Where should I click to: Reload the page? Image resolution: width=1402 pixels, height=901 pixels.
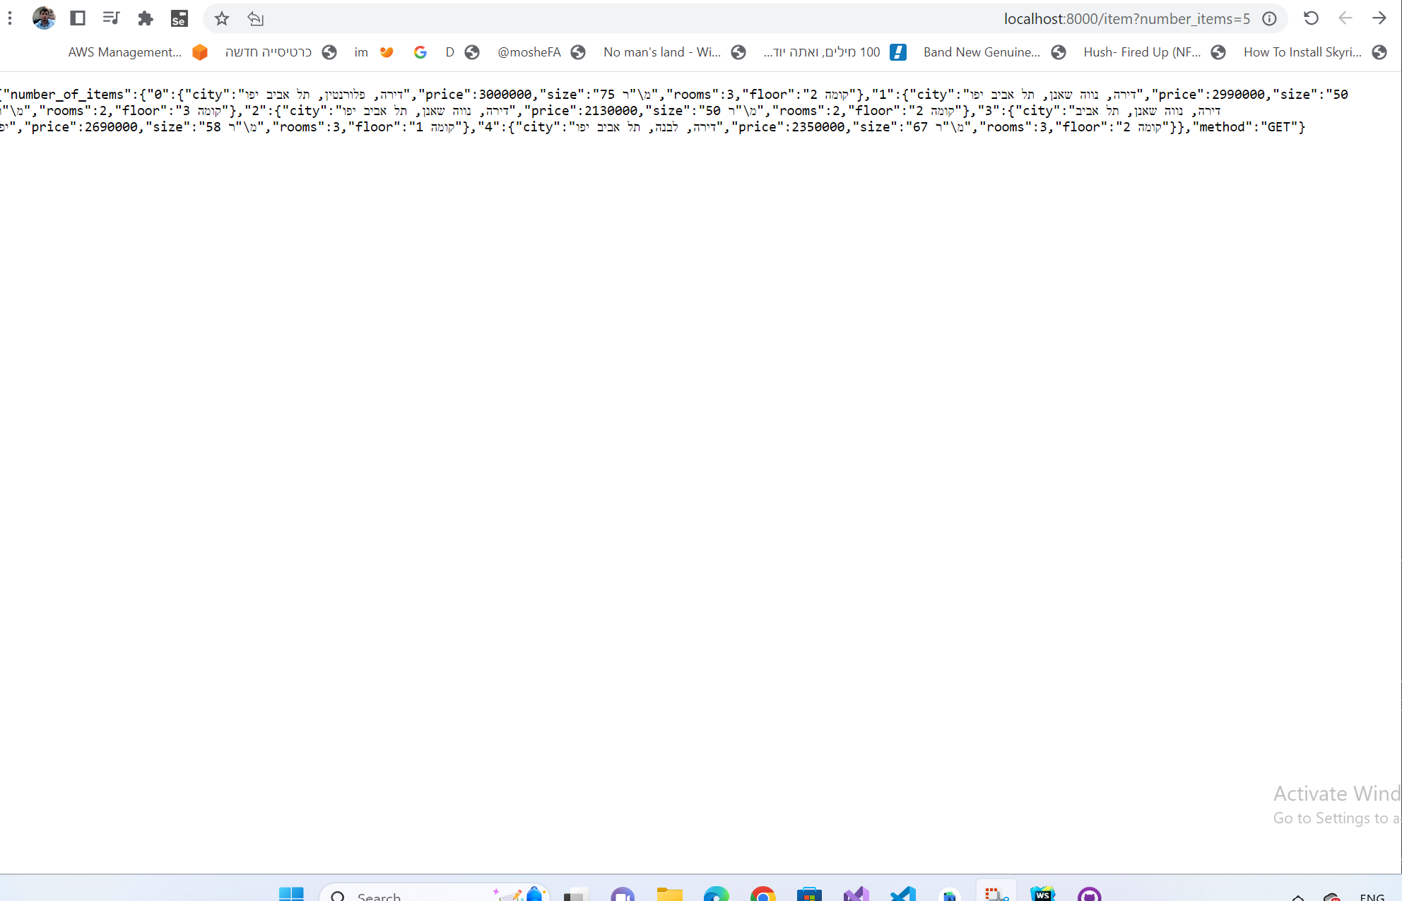click(x=1311, y=18)
